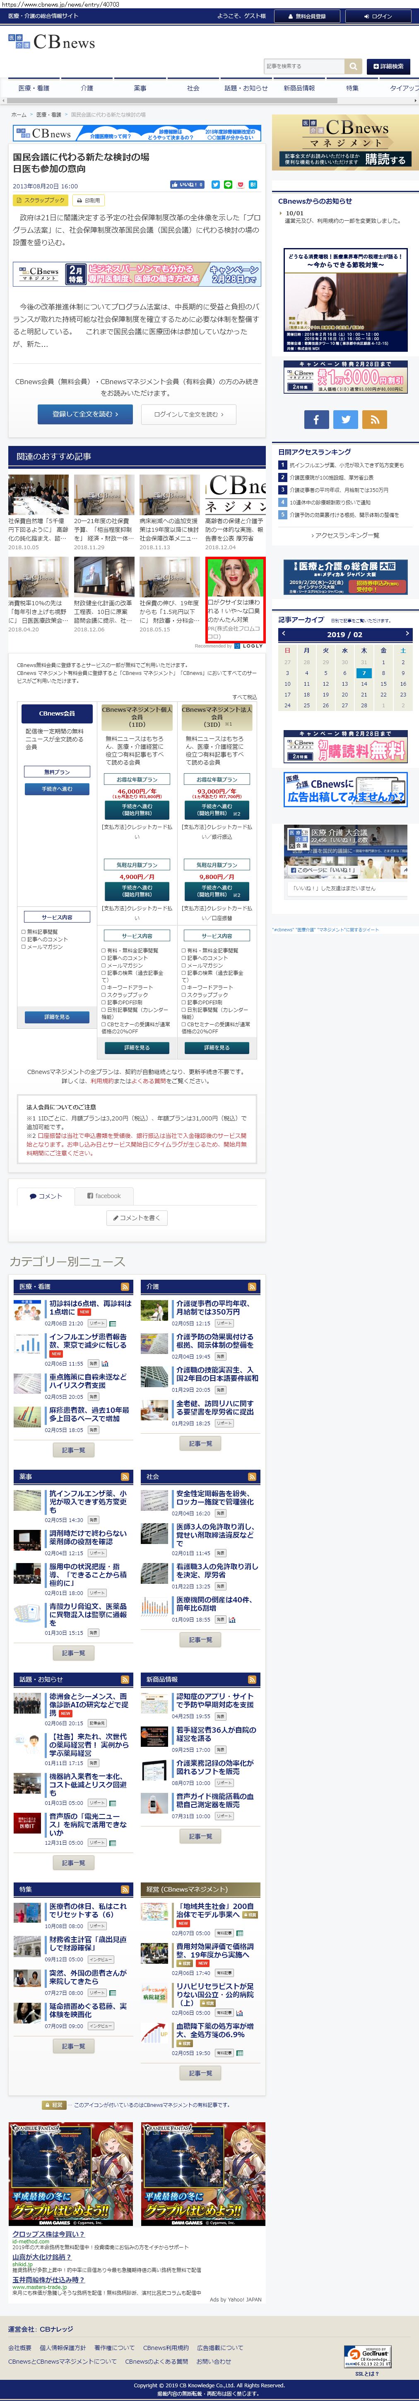Viewport: 419px width, 2401px height.
Task: Open the 介護 nav menu item
Action: pyautogui.click(x=87, y=88)
